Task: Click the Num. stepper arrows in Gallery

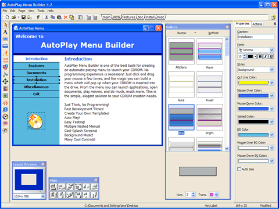Action: tap(193, 194)
